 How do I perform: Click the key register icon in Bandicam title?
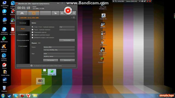coord(58,4)
